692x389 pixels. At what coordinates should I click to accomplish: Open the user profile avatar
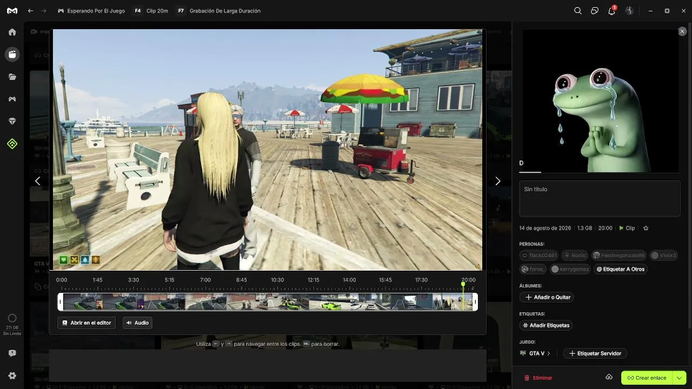point(629,11)
